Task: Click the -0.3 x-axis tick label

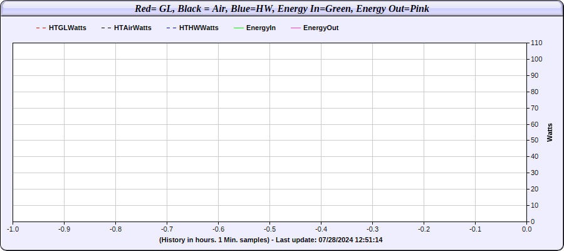Action: point(373,229)
